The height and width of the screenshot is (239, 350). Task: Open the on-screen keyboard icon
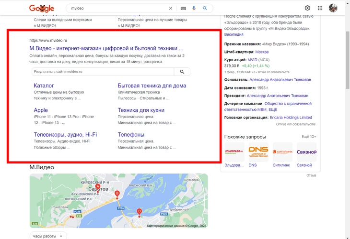[x=183, y=8]
